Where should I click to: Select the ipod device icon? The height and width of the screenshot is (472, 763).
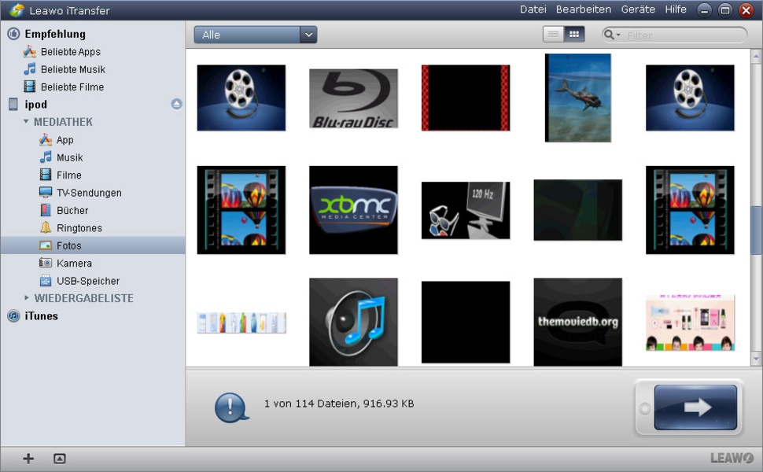(x=13, y=104)
